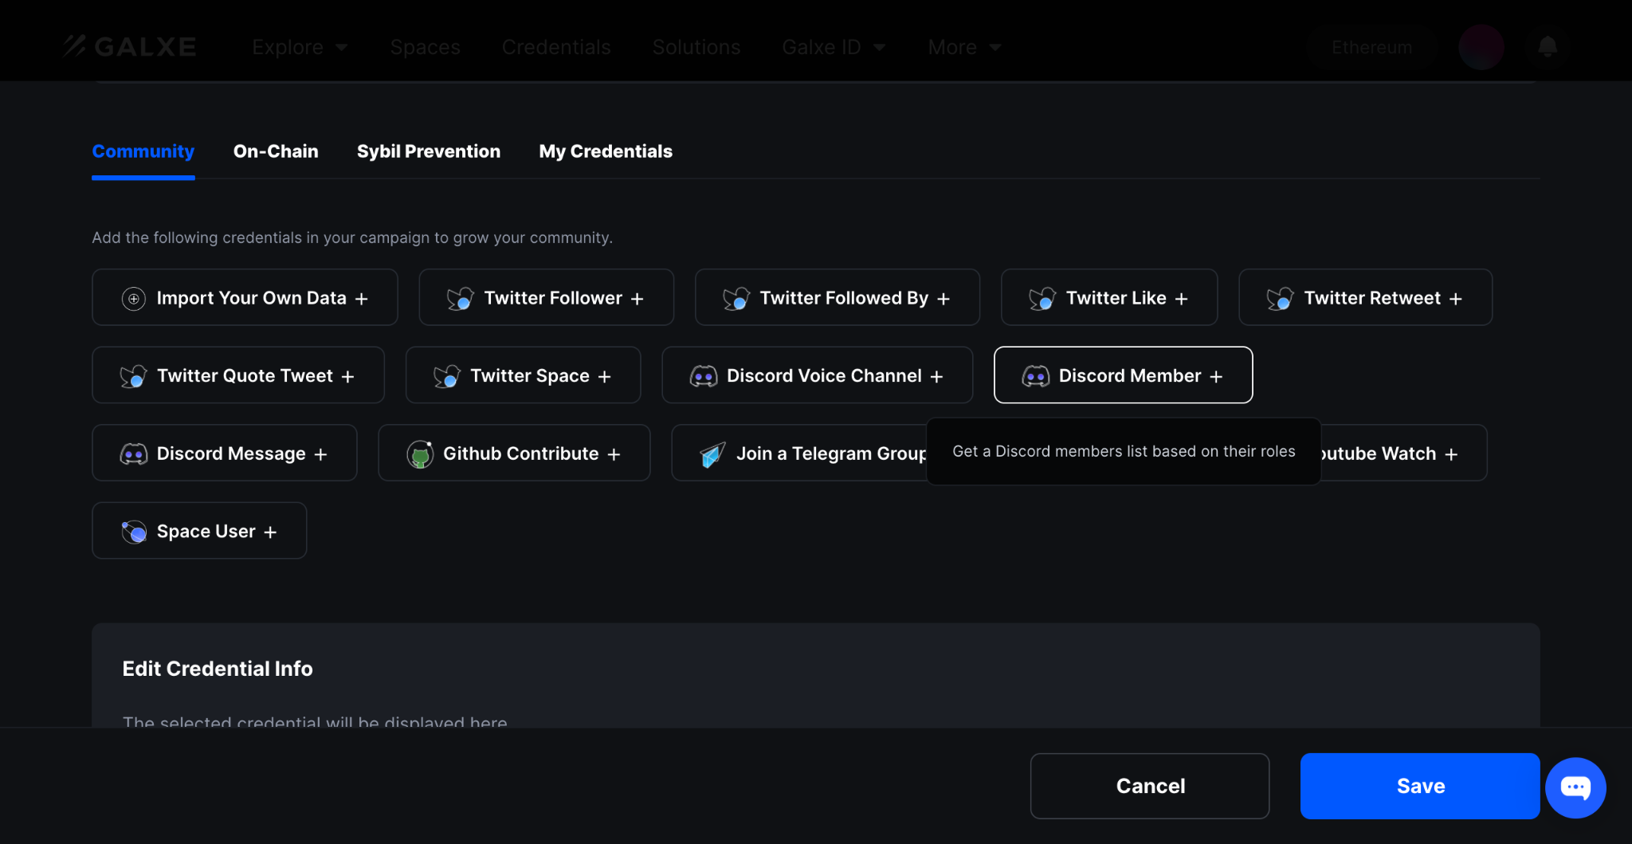This screenshot has width=1632, height=844.
Task: Add the Twitter Space credential
Action: coord(523,375)
